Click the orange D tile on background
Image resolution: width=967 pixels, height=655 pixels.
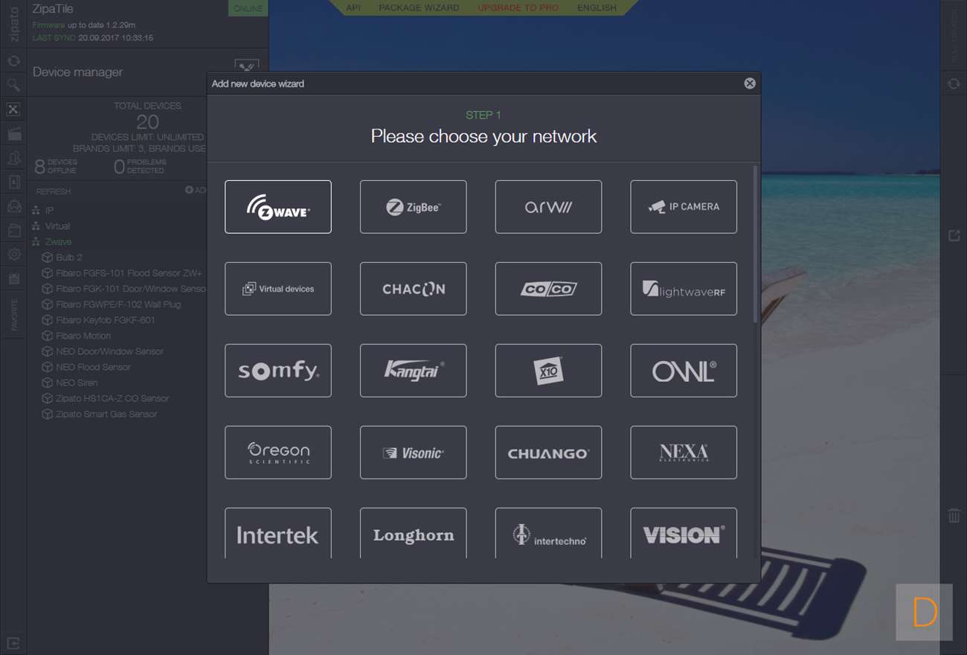(x=925, y=613)
